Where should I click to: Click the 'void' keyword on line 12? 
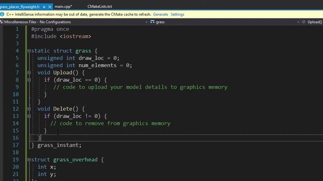click(x=44, y=109)
